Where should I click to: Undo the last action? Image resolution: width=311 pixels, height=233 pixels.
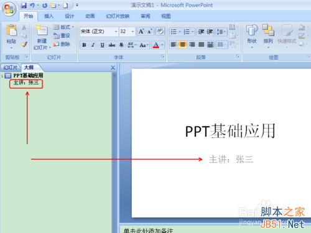[32, 6]
